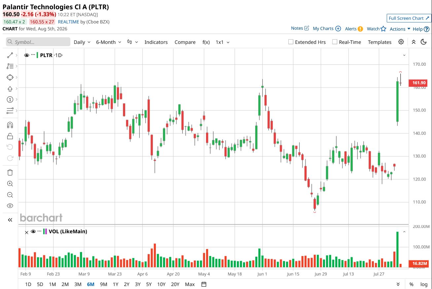
Task: Enable the Extended Hrs checkbox
Action: pyautogui.click(x=291, y=42)
